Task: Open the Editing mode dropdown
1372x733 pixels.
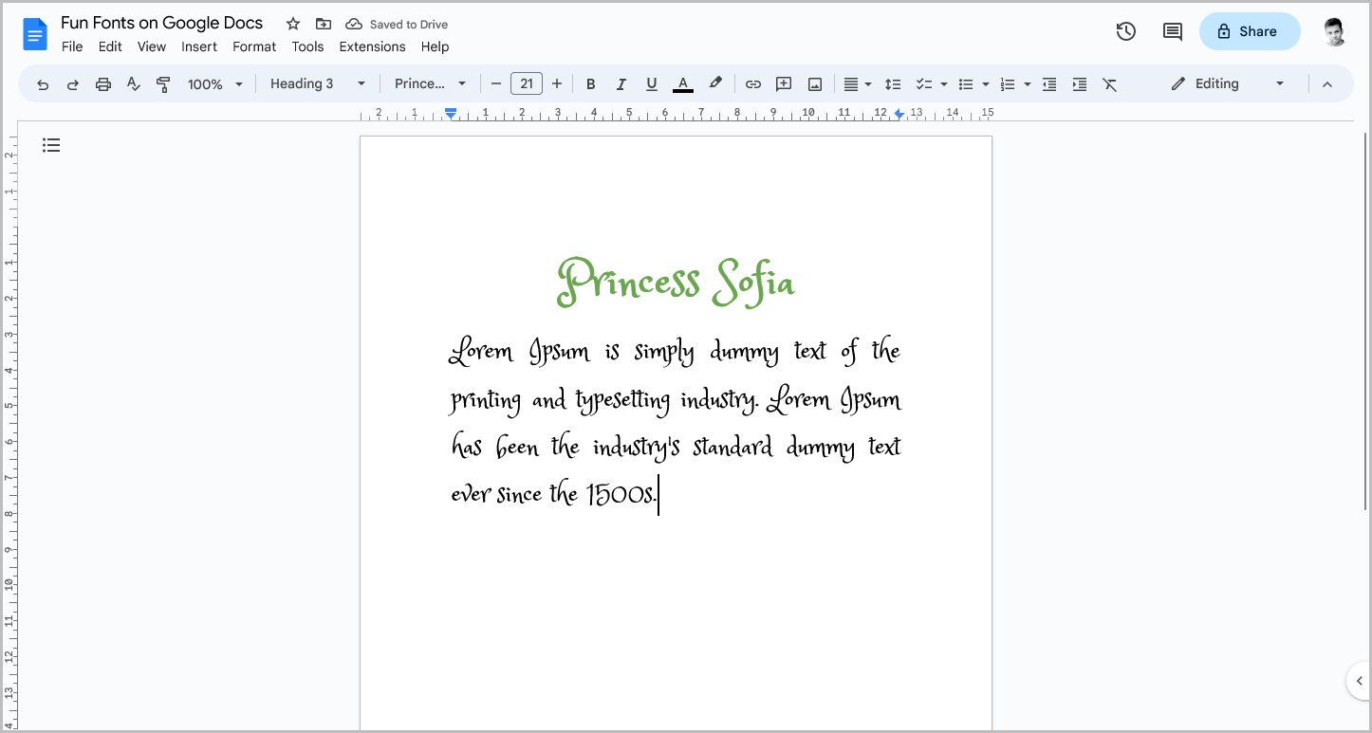Action: pos(1226,83)
